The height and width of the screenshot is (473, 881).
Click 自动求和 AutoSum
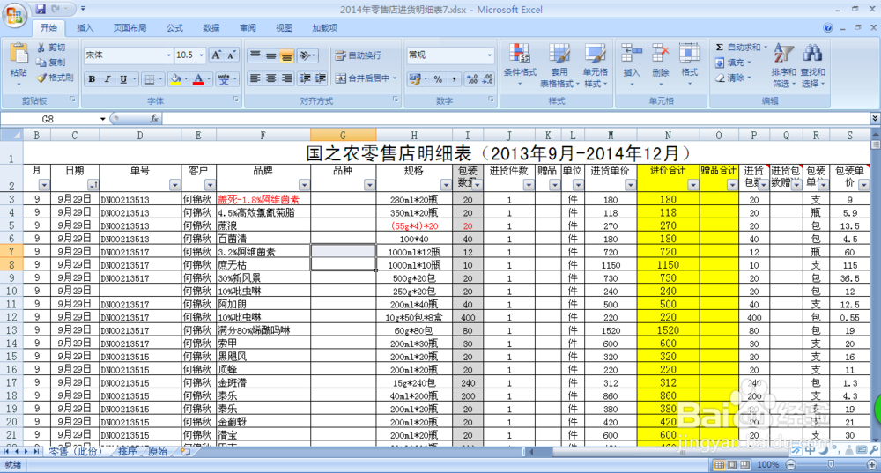click(x=738, y=48)
